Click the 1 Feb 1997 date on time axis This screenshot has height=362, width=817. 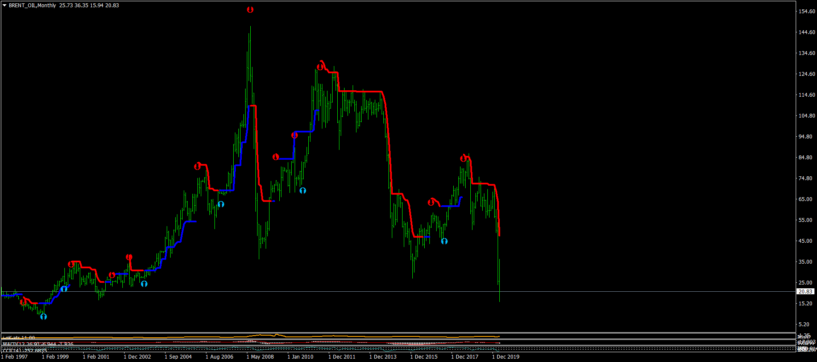pyautogui.click(x=14, y=357)
